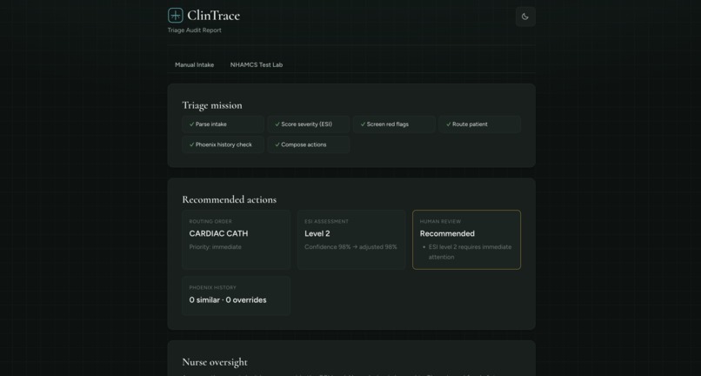
Task: Toggle dark mode moon button
Action: click(525, 17)
